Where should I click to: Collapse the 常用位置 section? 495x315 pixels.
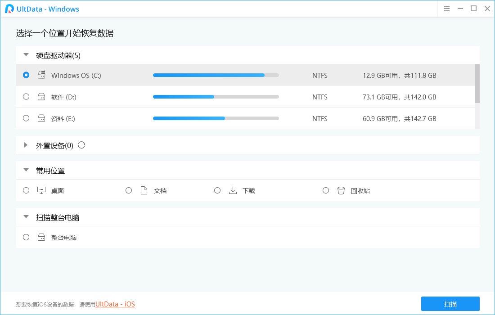(x=26, y=170)
